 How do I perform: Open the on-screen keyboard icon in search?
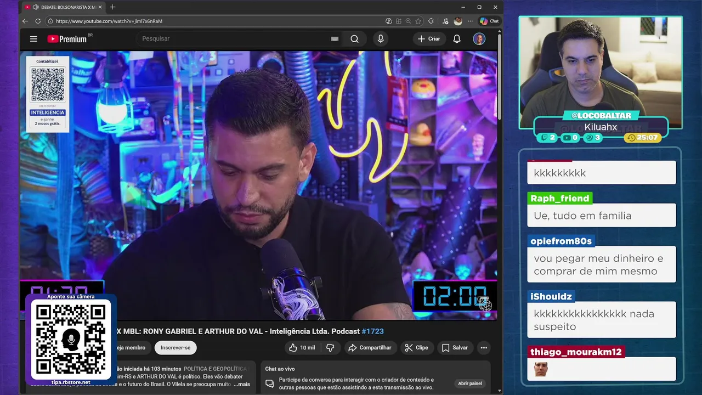coord(335,39)
